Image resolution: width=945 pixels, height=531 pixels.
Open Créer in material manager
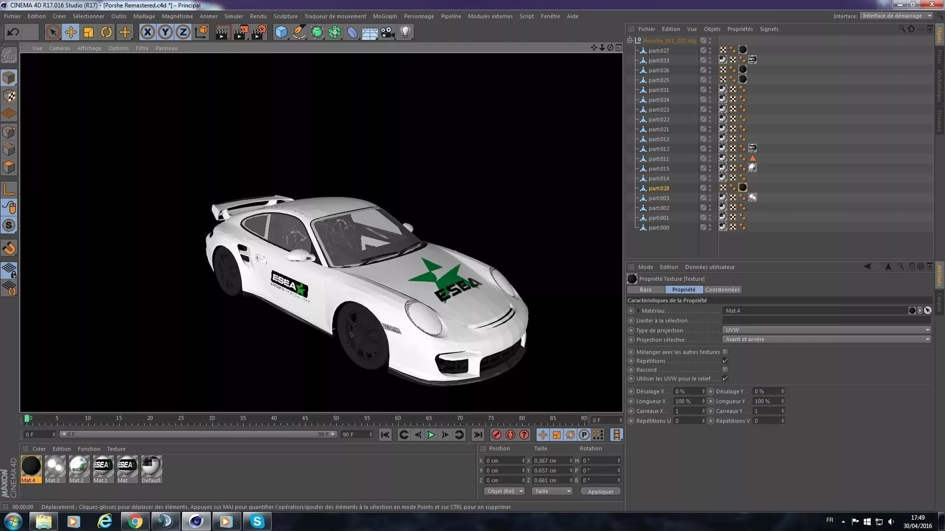click(x=39, y=449)
